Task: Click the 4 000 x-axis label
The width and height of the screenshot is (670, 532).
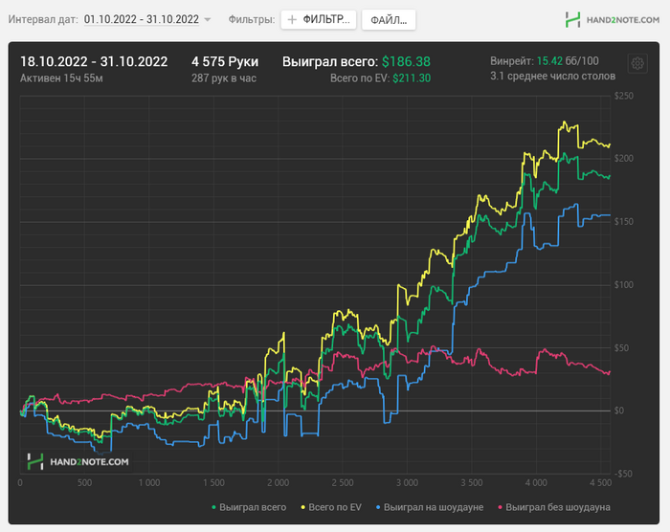Action: tap(536, 483)
